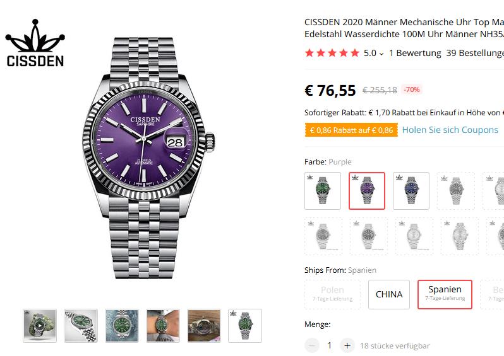Select Polen shipping option
This screenshot has width=504, height=356.
(x=332, y=294)
